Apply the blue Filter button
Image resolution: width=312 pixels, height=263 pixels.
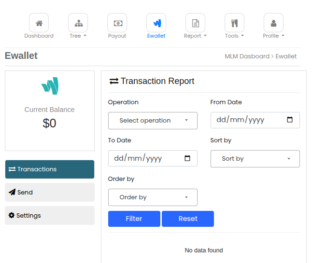tap(134, 219)
